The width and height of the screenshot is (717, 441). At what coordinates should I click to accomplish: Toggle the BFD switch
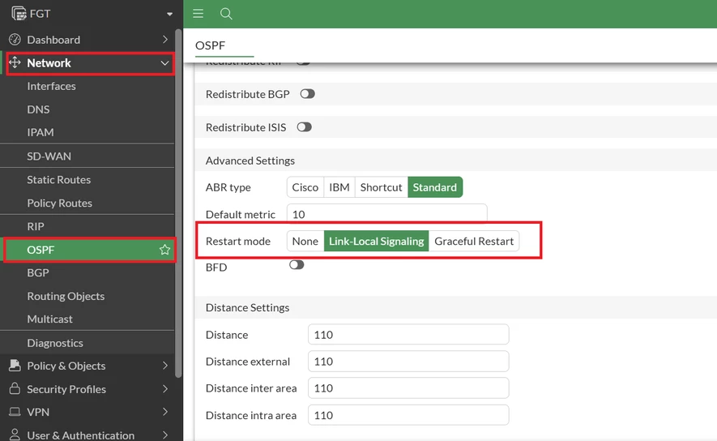(x=297, y=265)
